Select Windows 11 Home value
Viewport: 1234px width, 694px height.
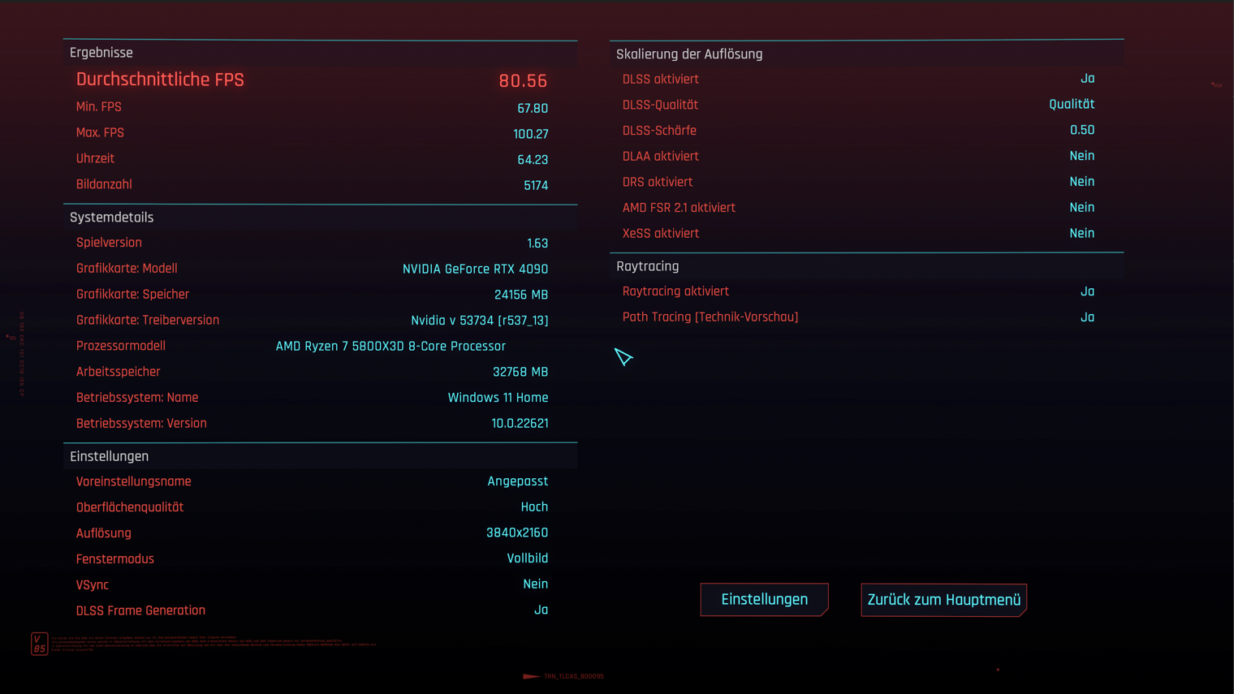(x=498, y=398)
